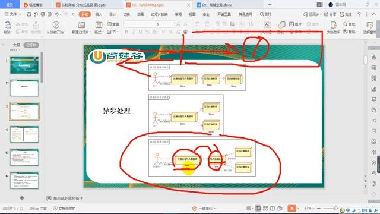Click the 查找 search box in menu bar
This screenshot has height=214, width=380.
coord(265,14)
